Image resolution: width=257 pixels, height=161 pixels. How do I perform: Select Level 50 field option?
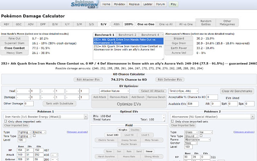(129, 135)
